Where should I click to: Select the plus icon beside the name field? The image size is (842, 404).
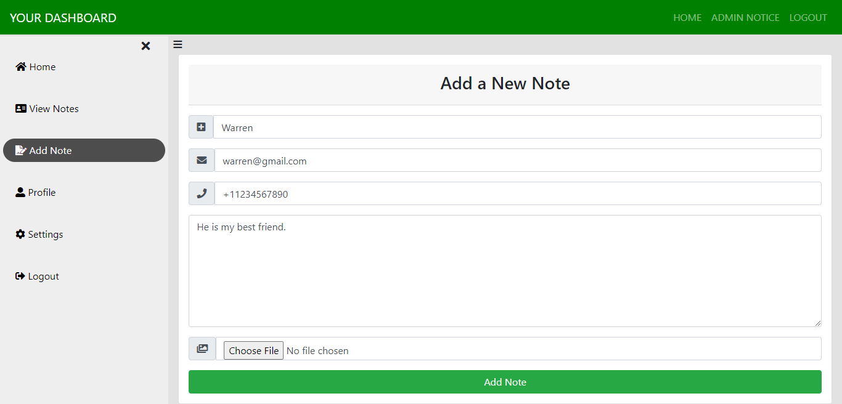pyautogui.click(x=201, y=126)
